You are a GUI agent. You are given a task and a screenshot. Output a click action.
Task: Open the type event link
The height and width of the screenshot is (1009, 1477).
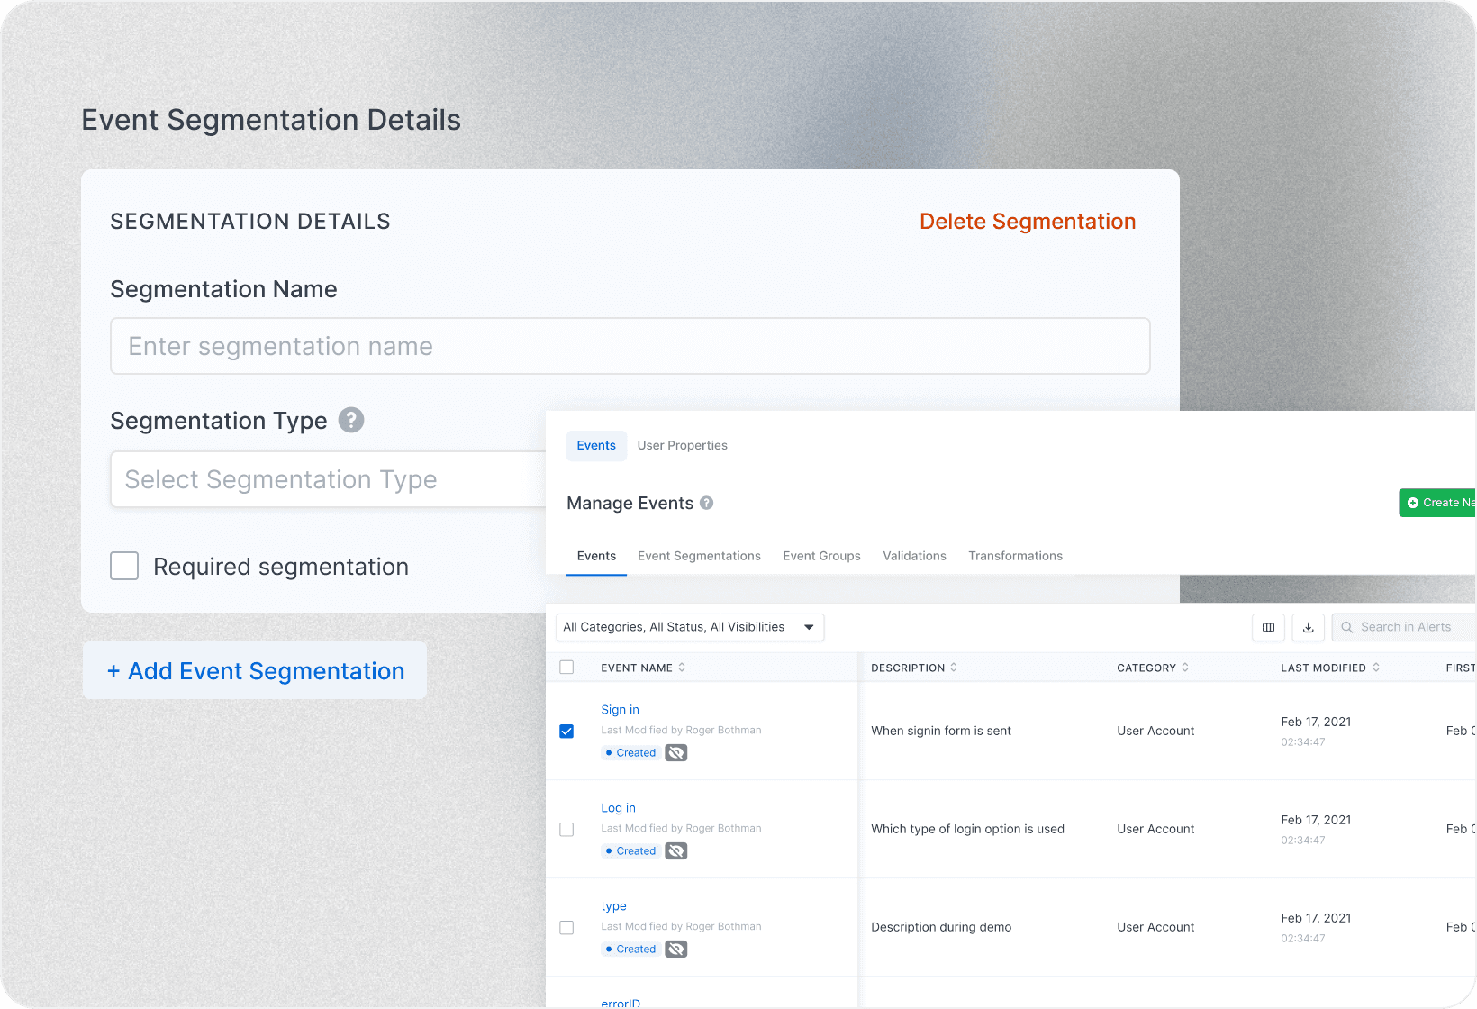[x=613, y=906]
